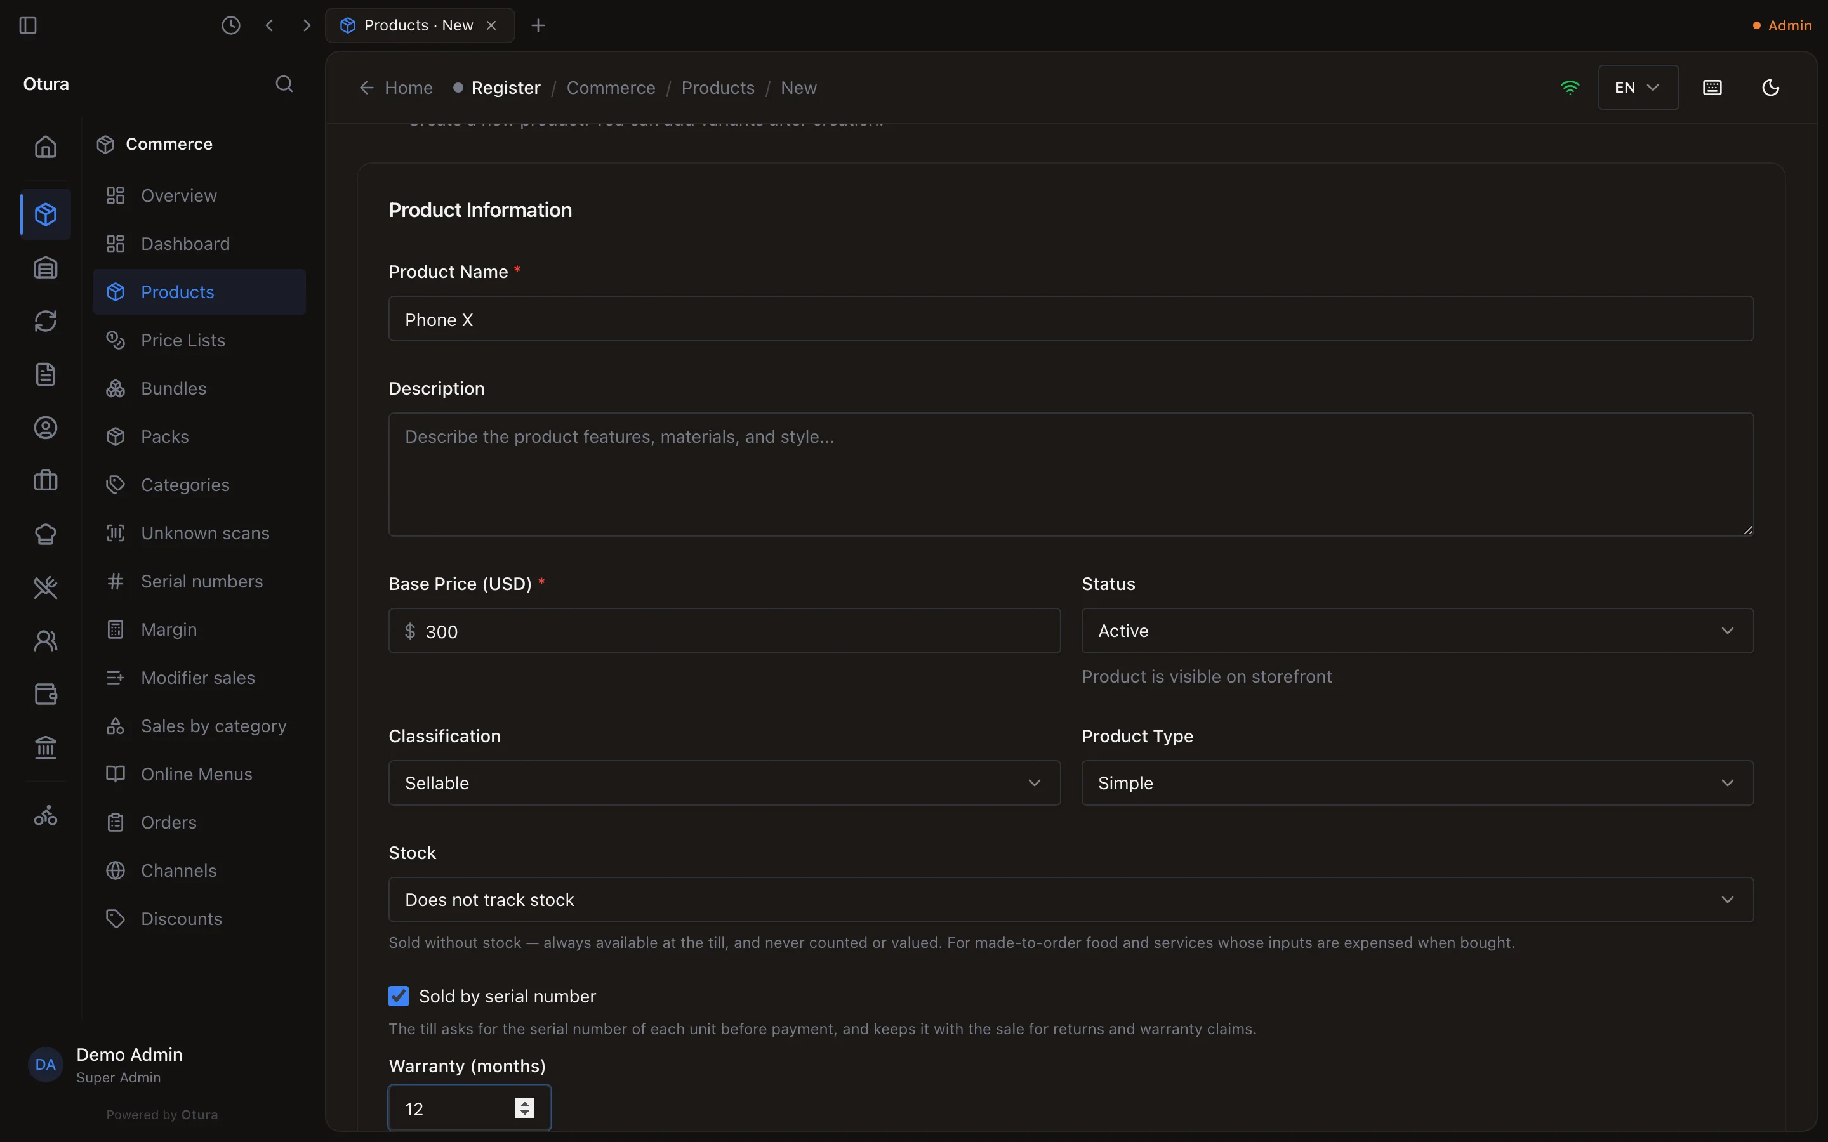Open the on-screen keyboard icon
Viewport: 1828px width, 1142px height.
click(x=1712, y=88)
